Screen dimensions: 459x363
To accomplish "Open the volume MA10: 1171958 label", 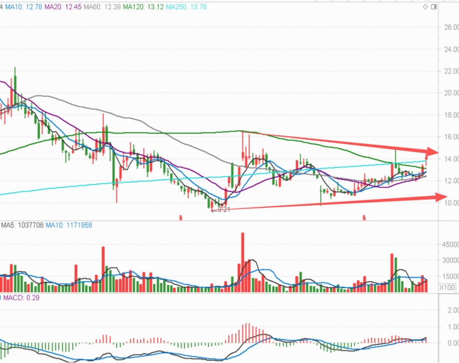I will pyautogui.click(x=69, y=226).
